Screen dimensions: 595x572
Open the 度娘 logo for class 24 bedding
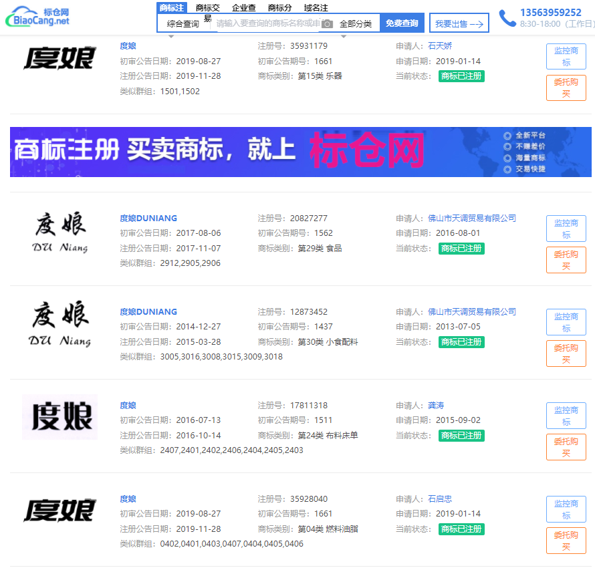[59, 417]
